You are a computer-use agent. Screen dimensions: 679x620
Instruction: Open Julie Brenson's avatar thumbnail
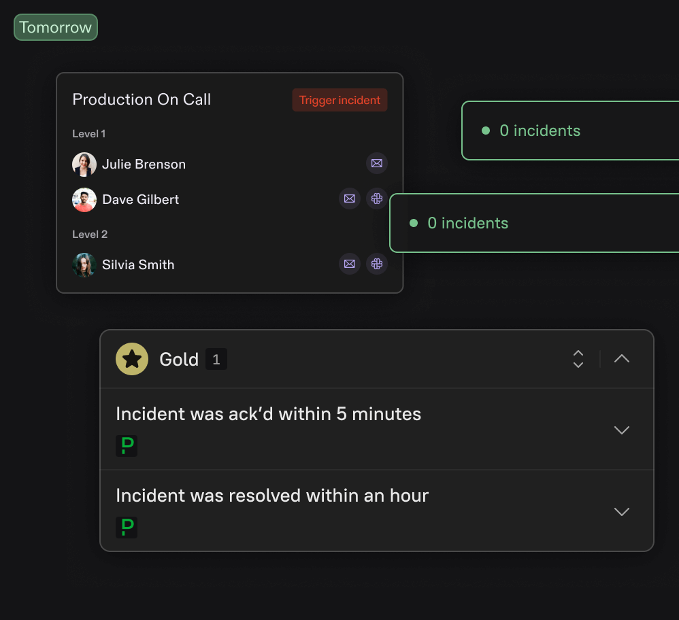(x=84, y=164)
